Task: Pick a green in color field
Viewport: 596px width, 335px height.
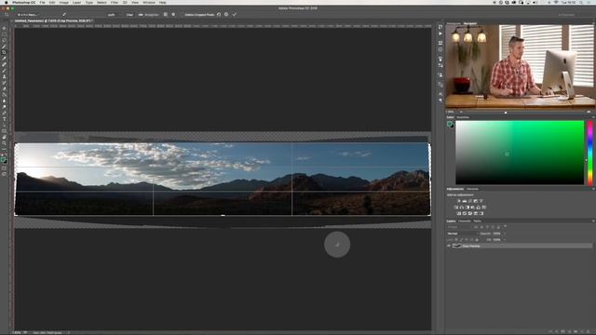Action: point(520,153)
